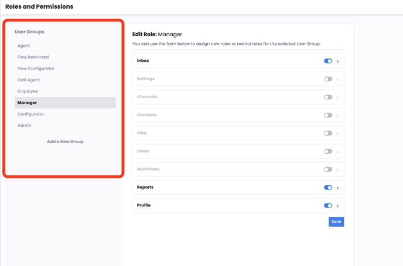
Task: Select the Agent user group
Action: point(24,46)
